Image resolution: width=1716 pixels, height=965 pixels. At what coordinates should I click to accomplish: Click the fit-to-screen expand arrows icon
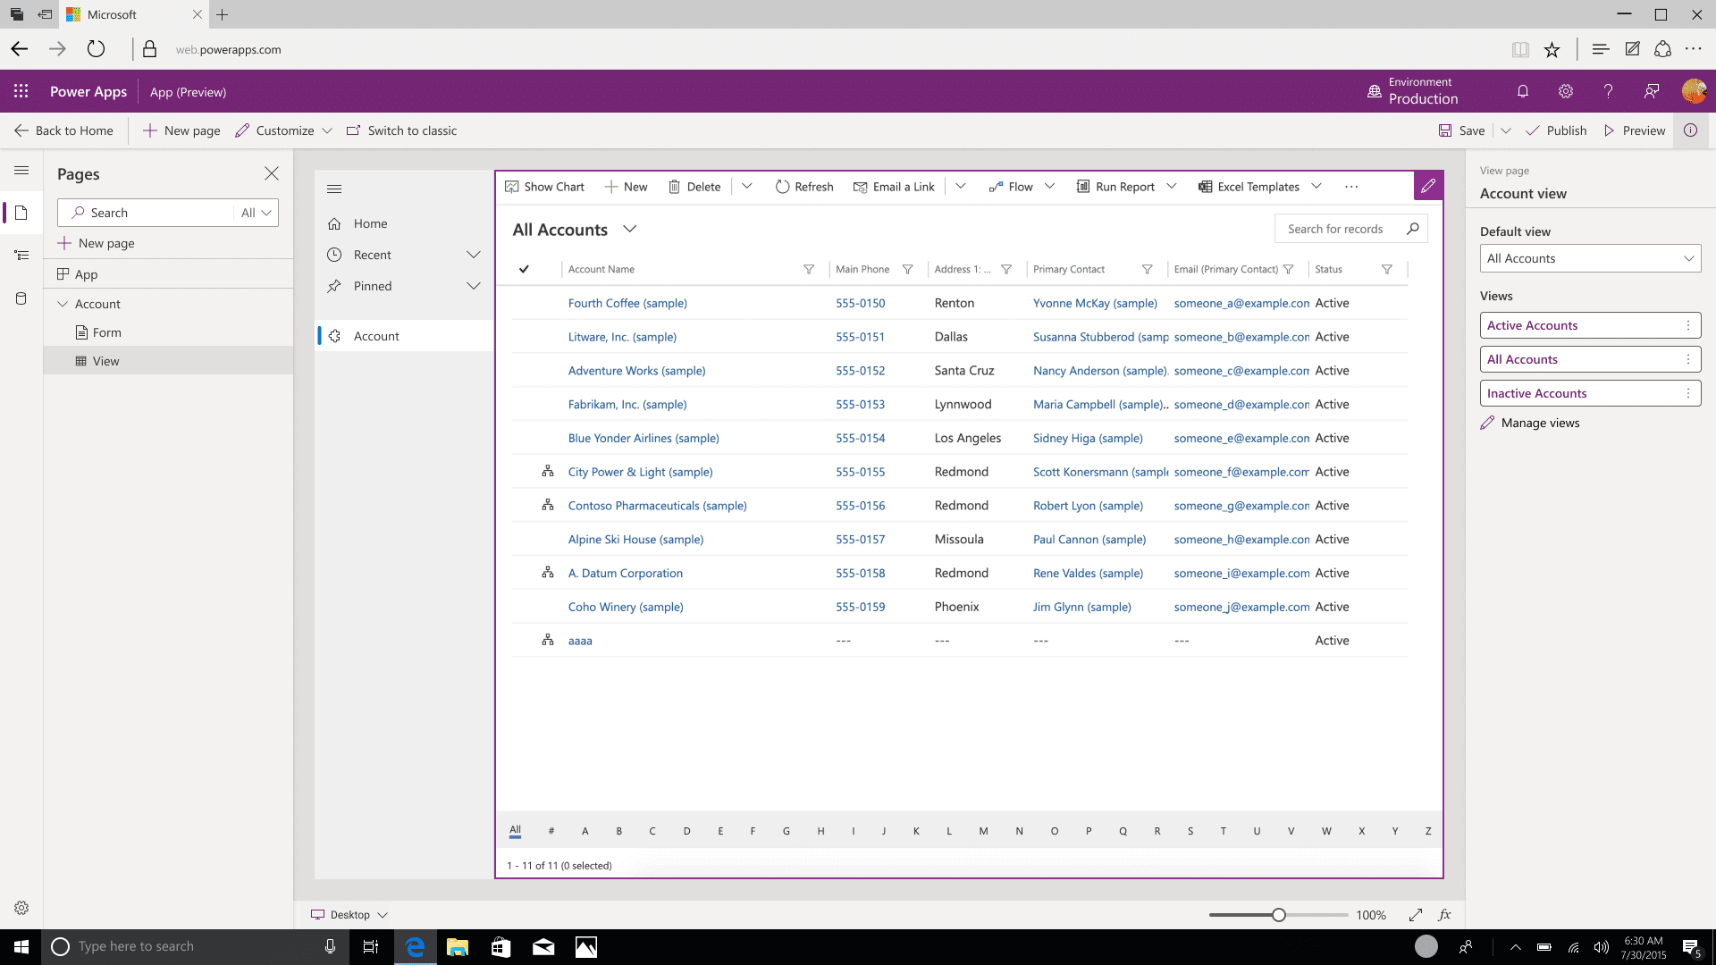coord(1416,915)
